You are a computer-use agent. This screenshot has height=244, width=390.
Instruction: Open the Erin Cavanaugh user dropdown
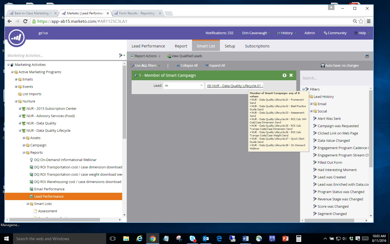click(x=256, y=33)
